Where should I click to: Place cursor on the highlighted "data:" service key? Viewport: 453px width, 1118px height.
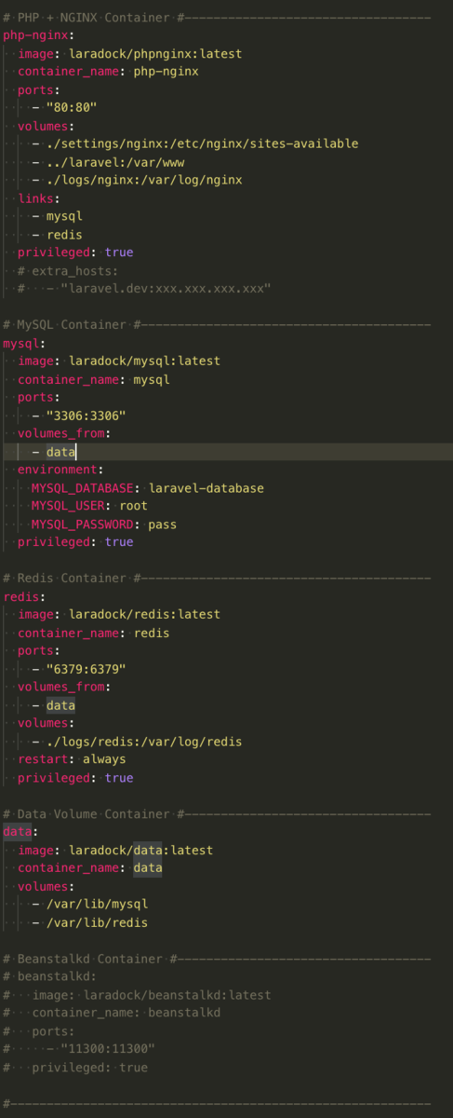[x=21, y=832]
